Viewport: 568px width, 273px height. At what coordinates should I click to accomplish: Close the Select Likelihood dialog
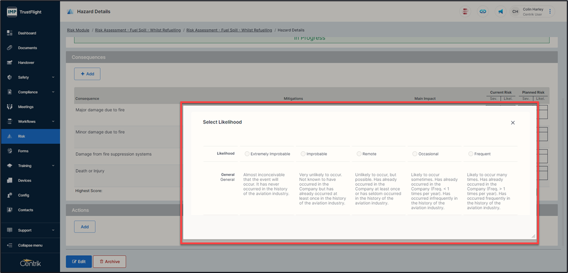pos(513,123)
